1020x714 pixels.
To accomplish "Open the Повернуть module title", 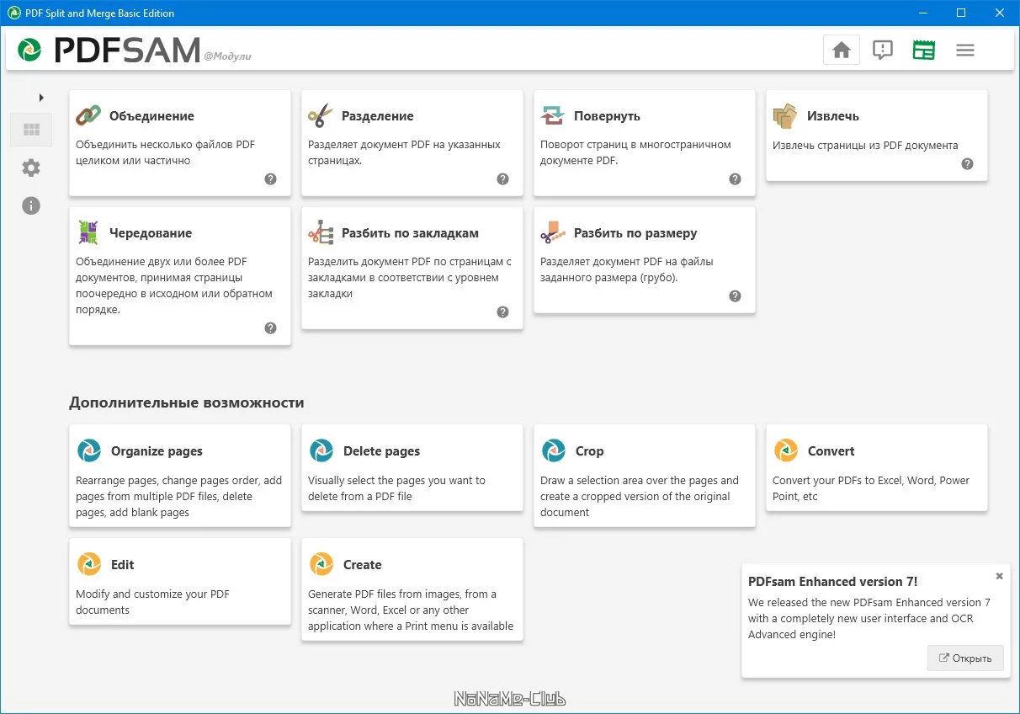I will [608, 116].
